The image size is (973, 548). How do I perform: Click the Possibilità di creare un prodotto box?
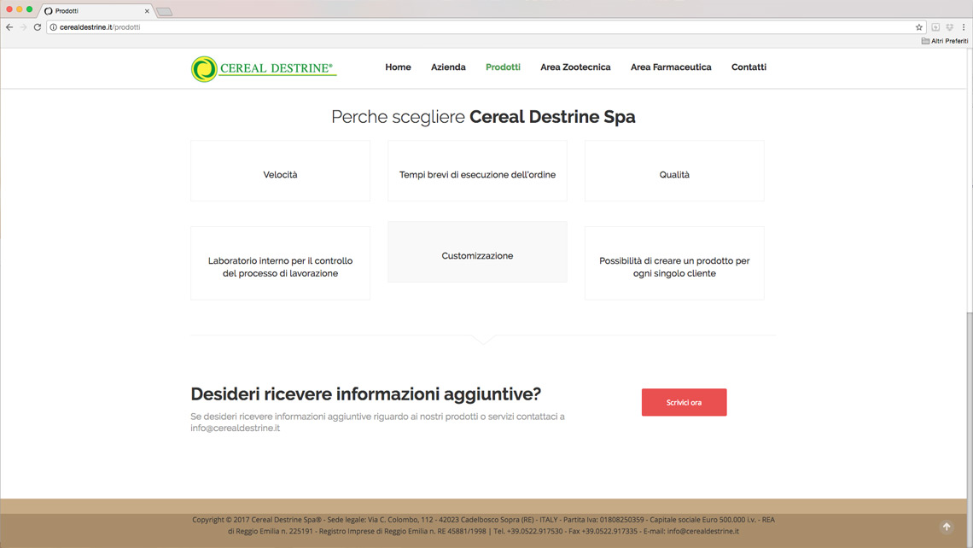tap(674, 263)
